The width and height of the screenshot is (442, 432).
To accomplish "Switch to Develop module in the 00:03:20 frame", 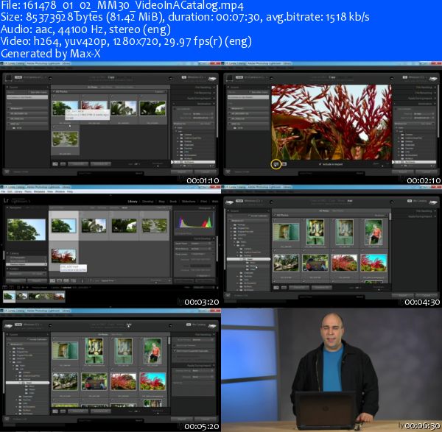I will click(x=148, y=202).
